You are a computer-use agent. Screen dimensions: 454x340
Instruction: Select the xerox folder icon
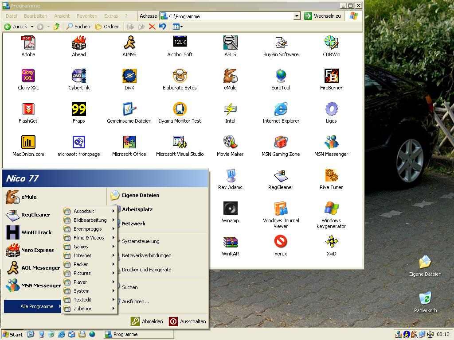pyautogui.click(x=281, y=242)
